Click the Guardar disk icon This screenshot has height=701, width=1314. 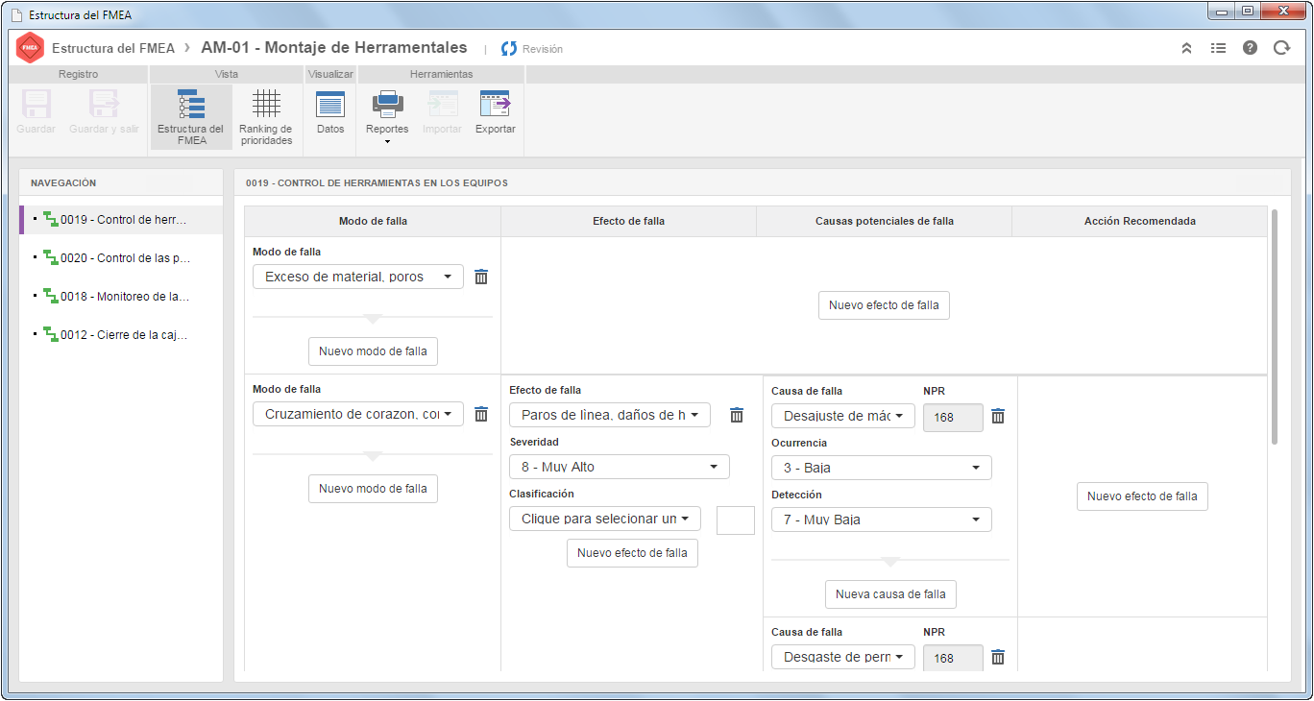click(36, 104)
